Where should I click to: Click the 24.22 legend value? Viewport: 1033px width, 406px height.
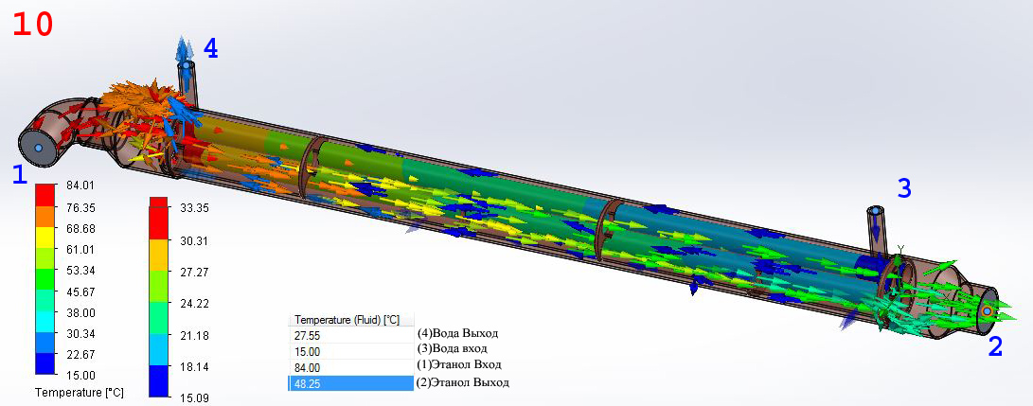click(195, 304)
